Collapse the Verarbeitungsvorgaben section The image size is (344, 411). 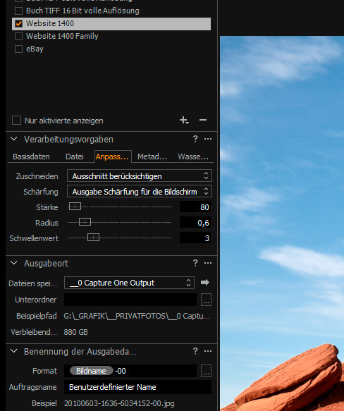13,139
